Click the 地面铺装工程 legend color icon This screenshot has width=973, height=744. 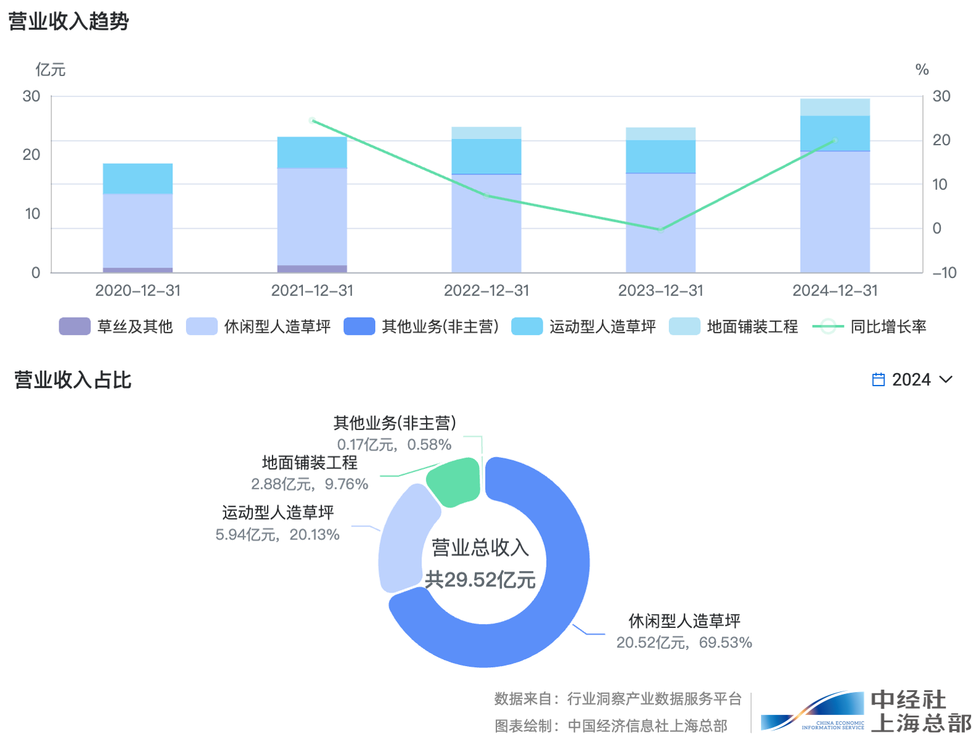tap(684, 326)
